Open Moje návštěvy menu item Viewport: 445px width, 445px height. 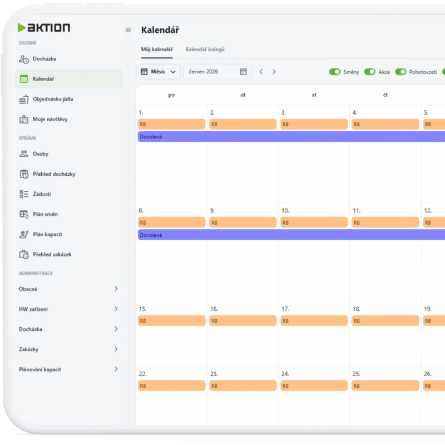pos(68,119)
